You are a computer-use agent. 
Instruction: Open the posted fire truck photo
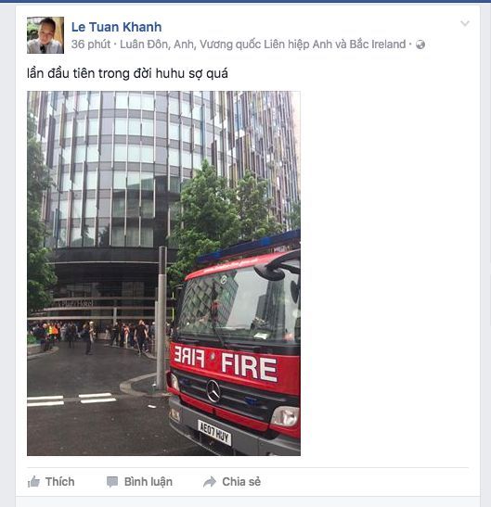[163, 273]
